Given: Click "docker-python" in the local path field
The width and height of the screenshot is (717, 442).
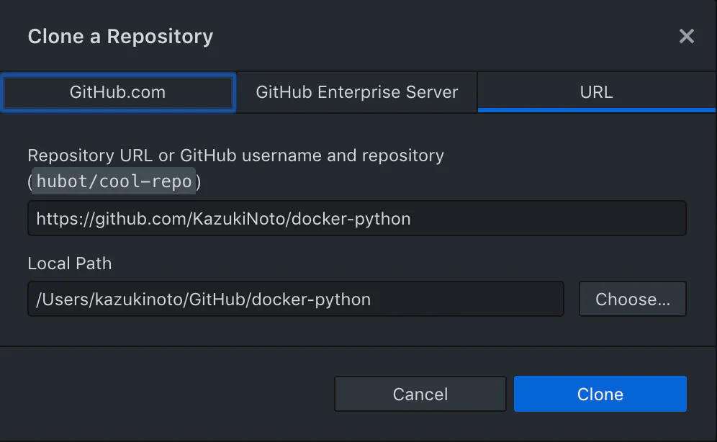Looking at the screenshot, I should coord(311,299).
